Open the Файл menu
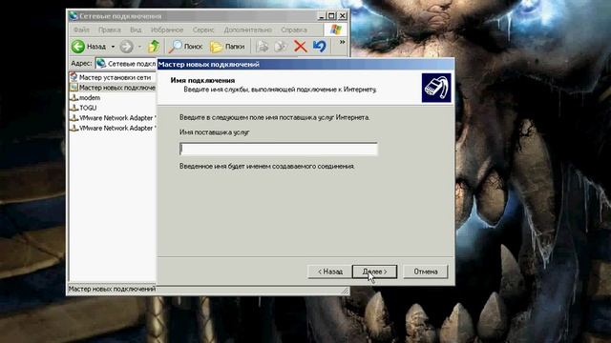The image size is (611, 343). pyautogui.click(x=81, y=30)
